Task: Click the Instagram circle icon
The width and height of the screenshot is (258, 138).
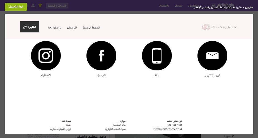Action: (x=46, y=56)
